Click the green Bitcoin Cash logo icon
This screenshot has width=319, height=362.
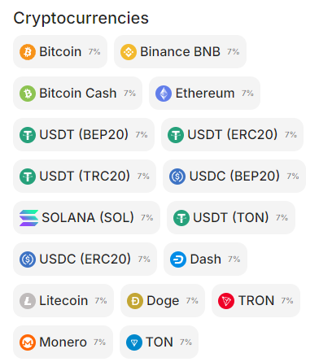coord(28,94)
